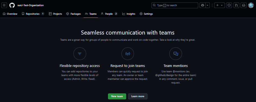The height and width of the screenshot is (102, 256).
Task: Focus the 'Type / to search' field
Action: (175, 5)
